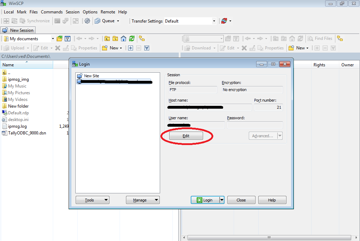Click the red-green arrows icon beside Transfer Settings
This screenshot has width=360, height=241.
tap(224, 21)
